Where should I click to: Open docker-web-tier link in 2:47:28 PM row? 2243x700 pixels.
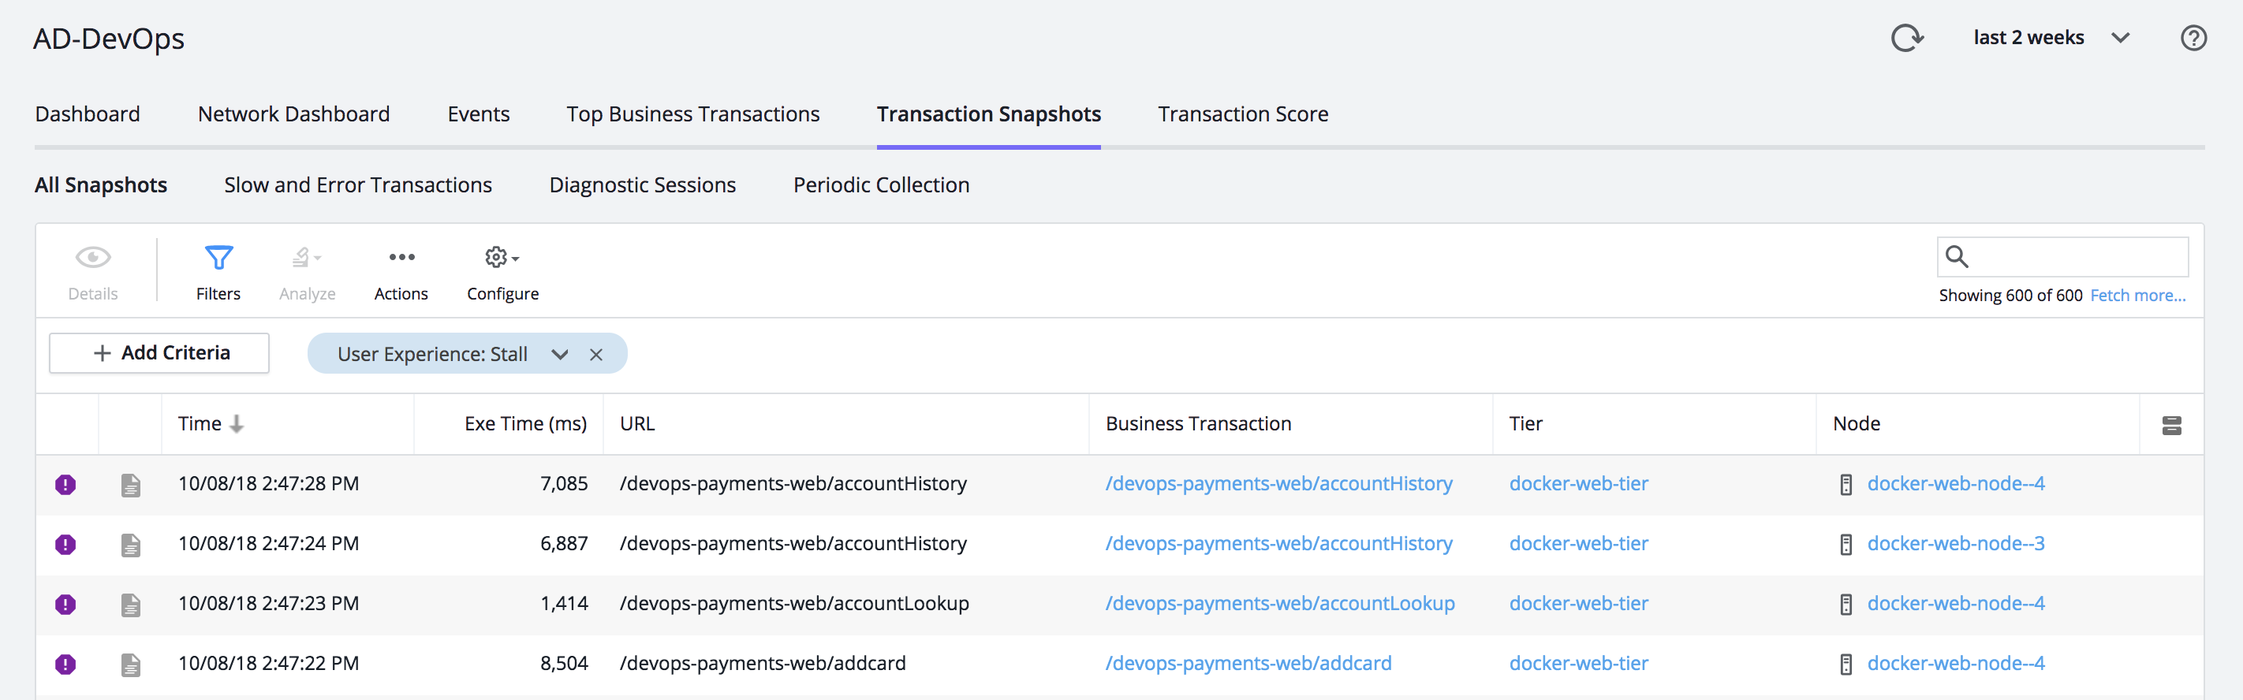(1579, 484)
